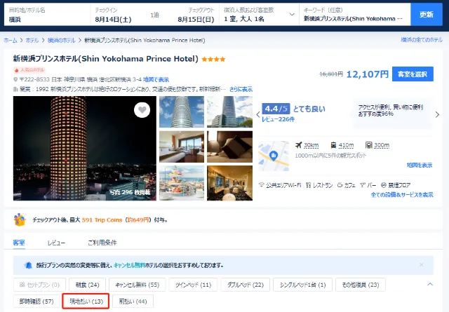The height and width of the screenshot is (312, 449).
Task: Switch to the ご利用条件 tab
Action: pos(102,243)
